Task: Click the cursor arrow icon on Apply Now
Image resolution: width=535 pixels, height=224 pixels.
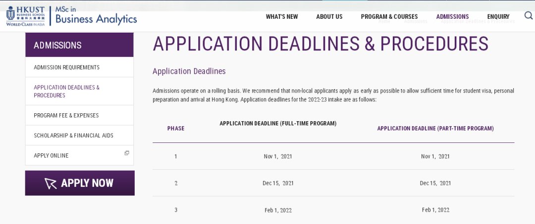Action: click(x=51, y=183)
